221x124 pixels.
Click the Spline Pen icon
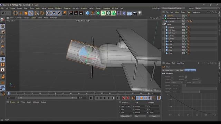coord(93,13)
